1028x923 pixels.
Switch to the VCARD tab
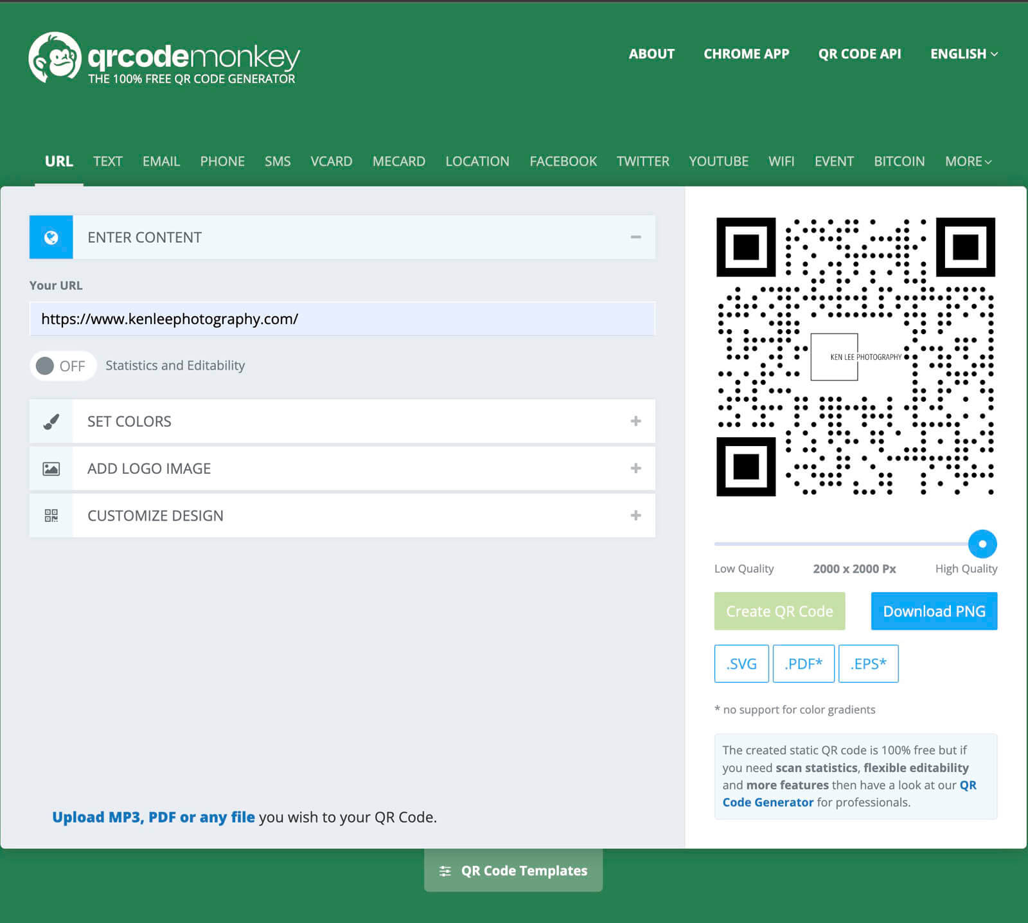(x=331, y=161)
